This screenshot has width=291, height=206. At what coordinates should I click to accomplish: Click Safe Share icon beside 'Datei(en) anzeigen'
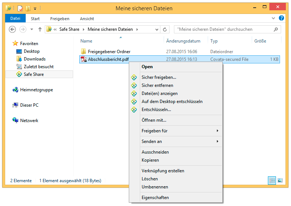[134, 93]
